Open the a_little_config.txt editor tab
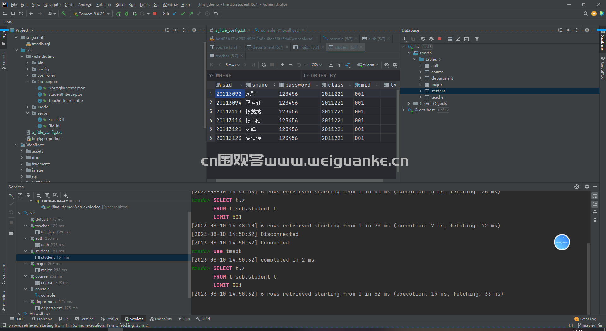 pos(230,30)
